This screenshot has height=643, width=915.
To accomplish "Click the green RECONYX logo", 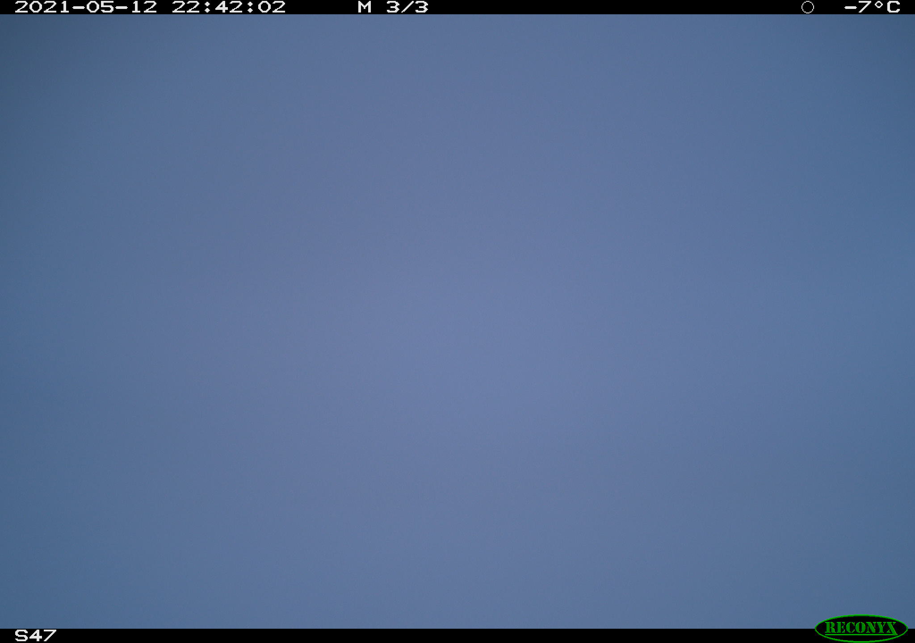I will click(x=861, y=628).
